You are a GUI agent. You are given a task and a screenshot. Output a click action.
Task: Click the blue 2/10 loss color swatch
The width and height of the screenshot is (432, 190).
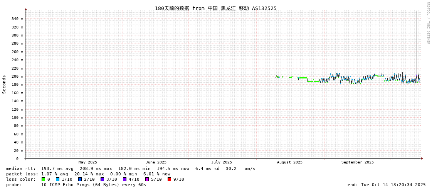click(80, 179)
